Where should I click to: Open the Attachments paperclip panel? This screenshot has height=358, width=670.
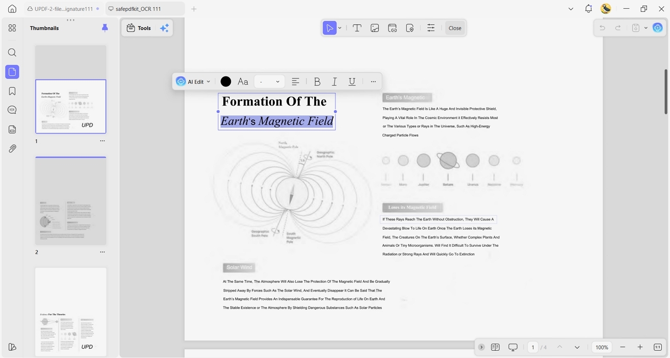click(12, 148)
